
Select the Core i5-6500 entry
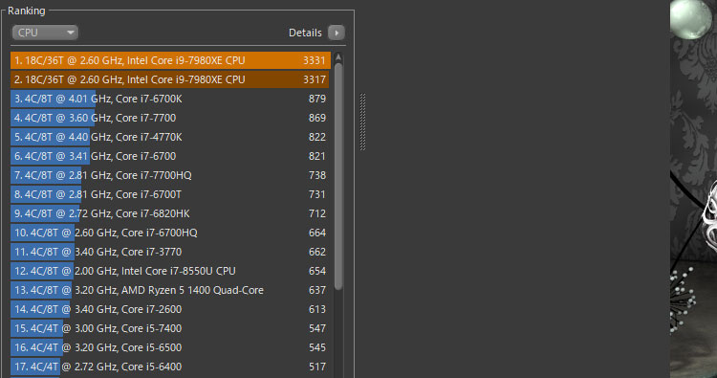(170, 347)
